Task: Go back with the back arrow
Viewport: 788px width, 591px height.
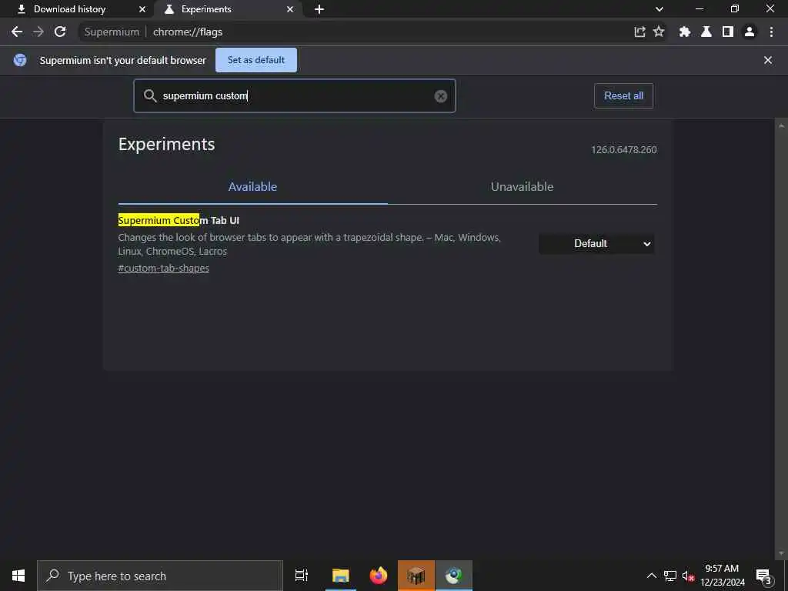Action: point(17,32)
